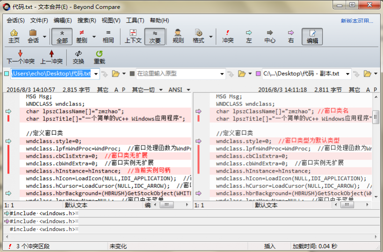Click the 未变化 status bar entry
Viewport: 383px width, 252px height.
pyautogui.click(x=118, y=246)
